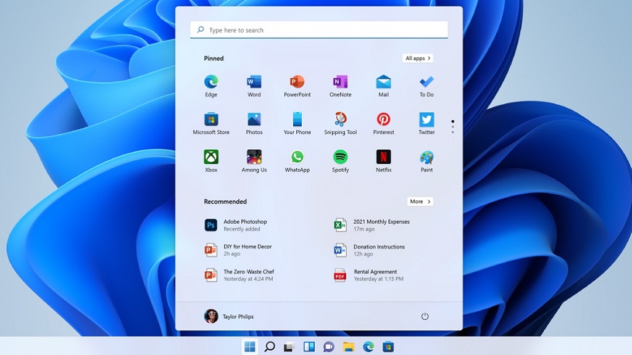Screen dimensions: 632x355
Task: Start the Xbox app
Action: point(210,157)
